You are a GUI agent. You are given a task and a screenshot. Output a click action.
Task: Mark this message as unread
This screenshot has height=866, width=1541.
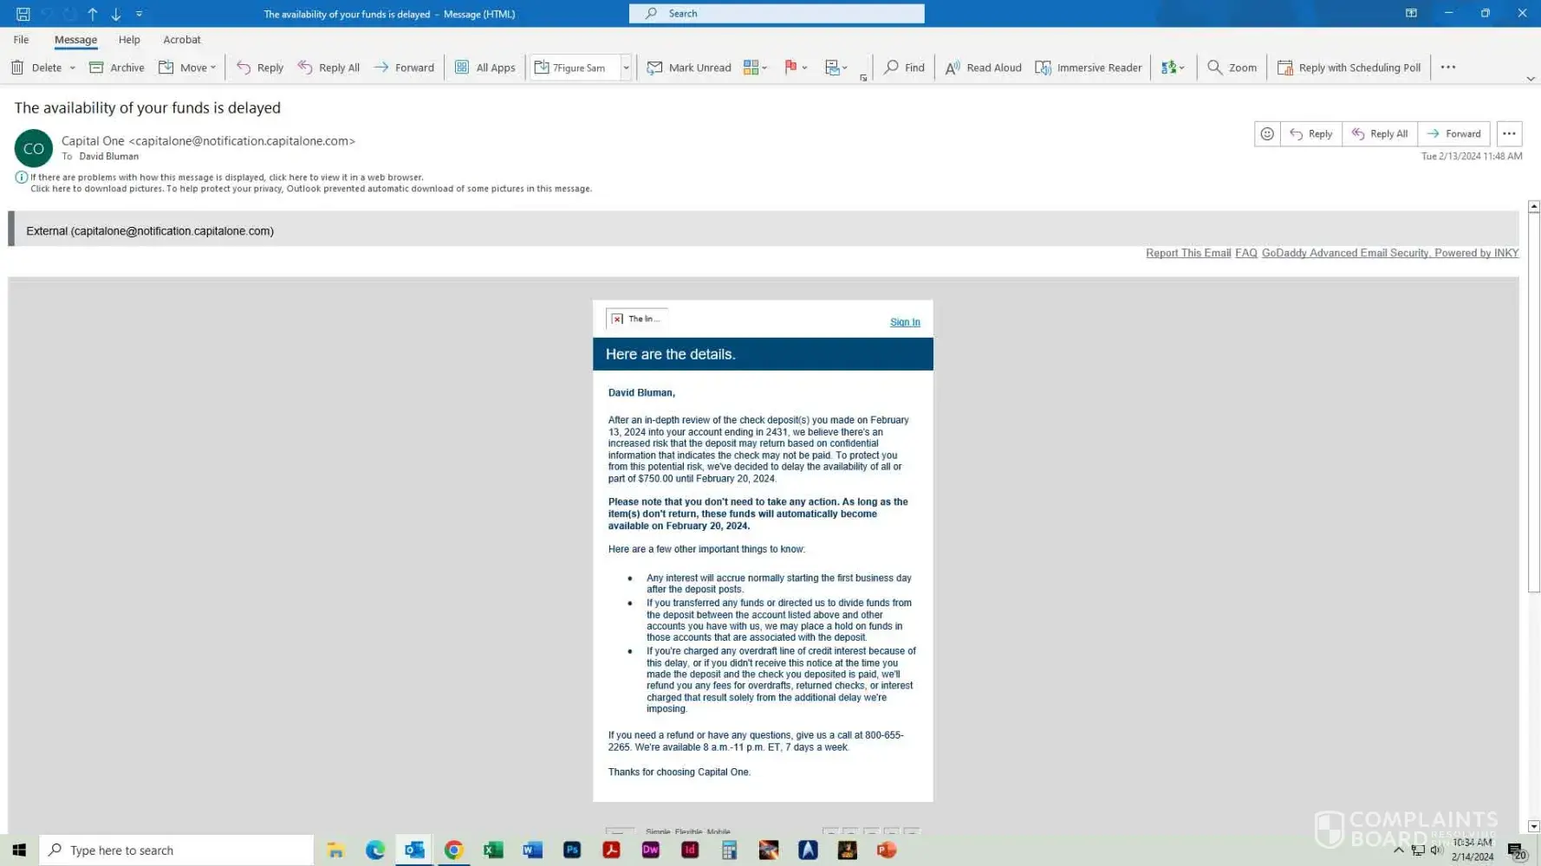pos(689,68)
